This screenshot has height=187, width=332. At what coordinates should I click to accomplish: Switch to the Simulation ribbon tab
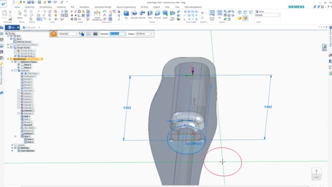click(x=84, y=7)
